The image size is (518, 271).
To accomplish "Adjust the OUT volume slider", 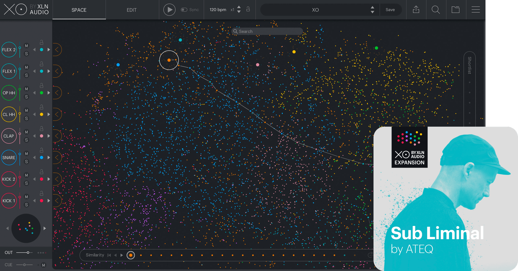I will point(24,253).
